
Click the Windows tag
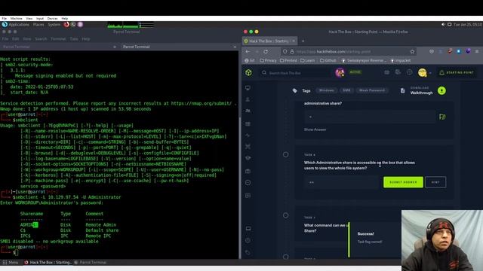click(326, 90)
